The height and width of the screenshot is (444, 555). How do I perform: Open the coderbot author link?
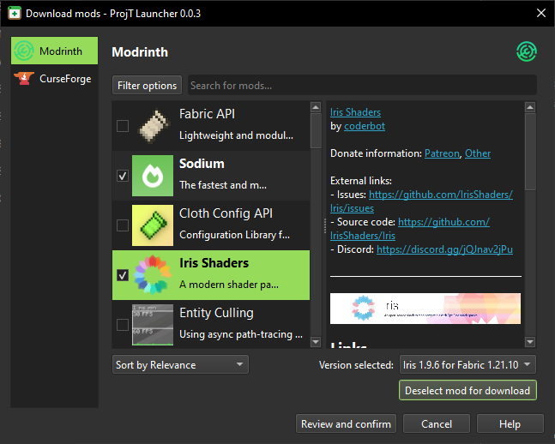pos(365,126)
